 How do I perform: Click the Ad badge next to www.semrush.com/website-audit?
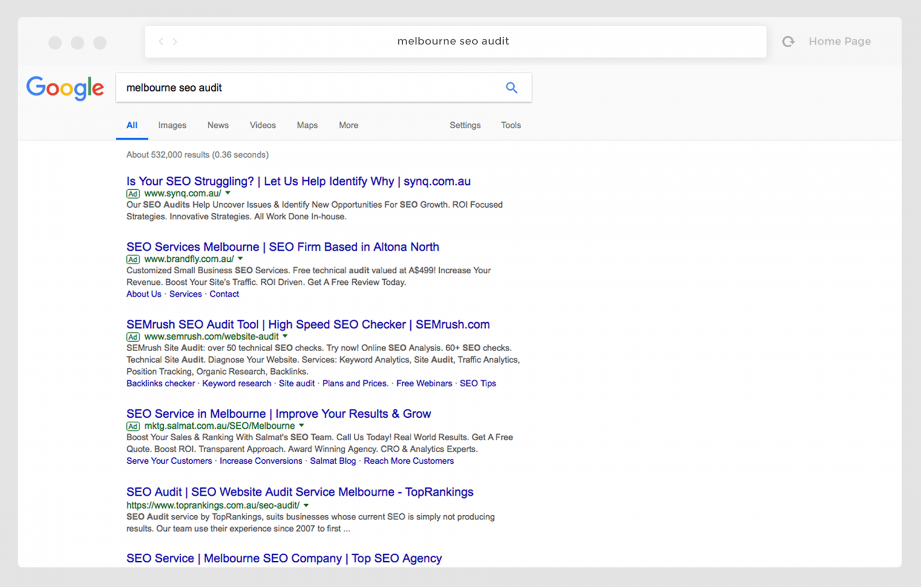click(x=133, y=337)
